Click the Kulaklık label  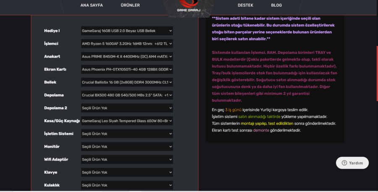pos(52,185)
